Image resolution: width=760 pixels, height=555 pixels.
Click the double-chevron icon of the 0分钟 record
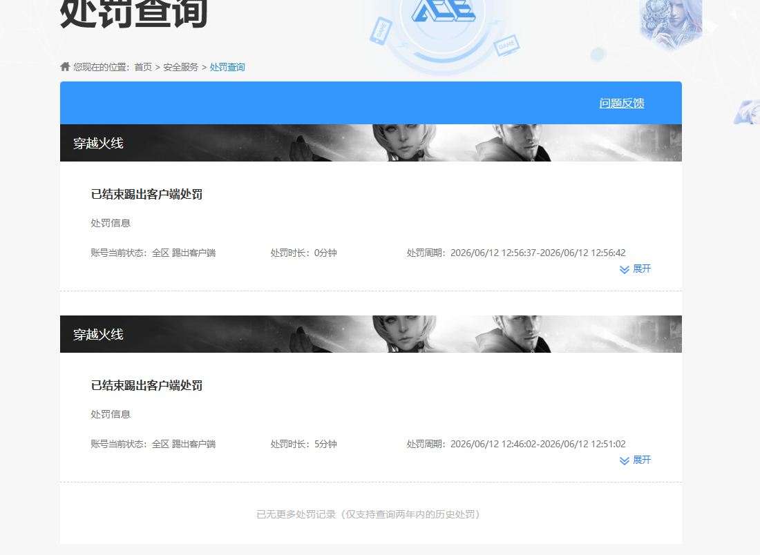[625, 269]
